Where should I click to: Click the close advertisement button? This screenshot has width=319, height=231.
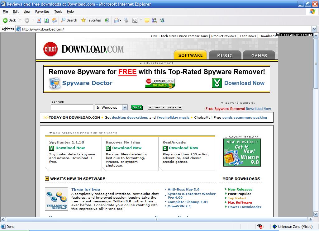coord(294,35)
